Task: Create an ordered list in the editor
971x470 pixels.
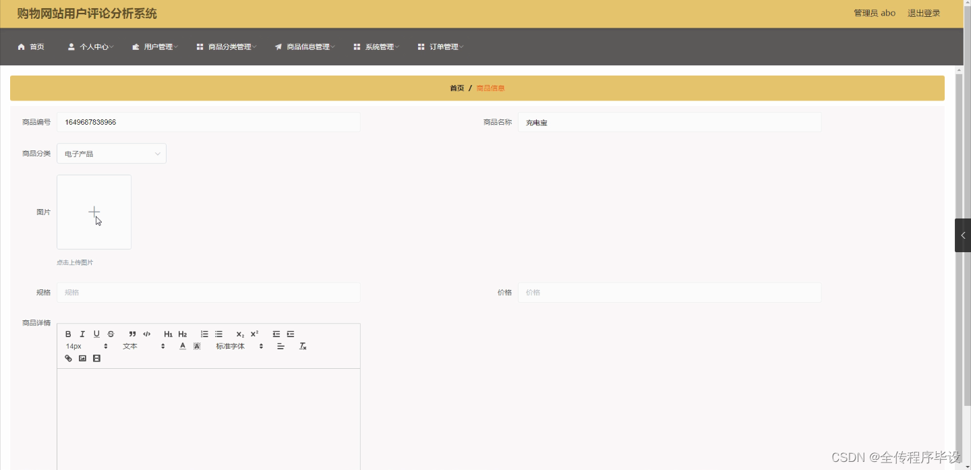Action: tap(204, 334)
